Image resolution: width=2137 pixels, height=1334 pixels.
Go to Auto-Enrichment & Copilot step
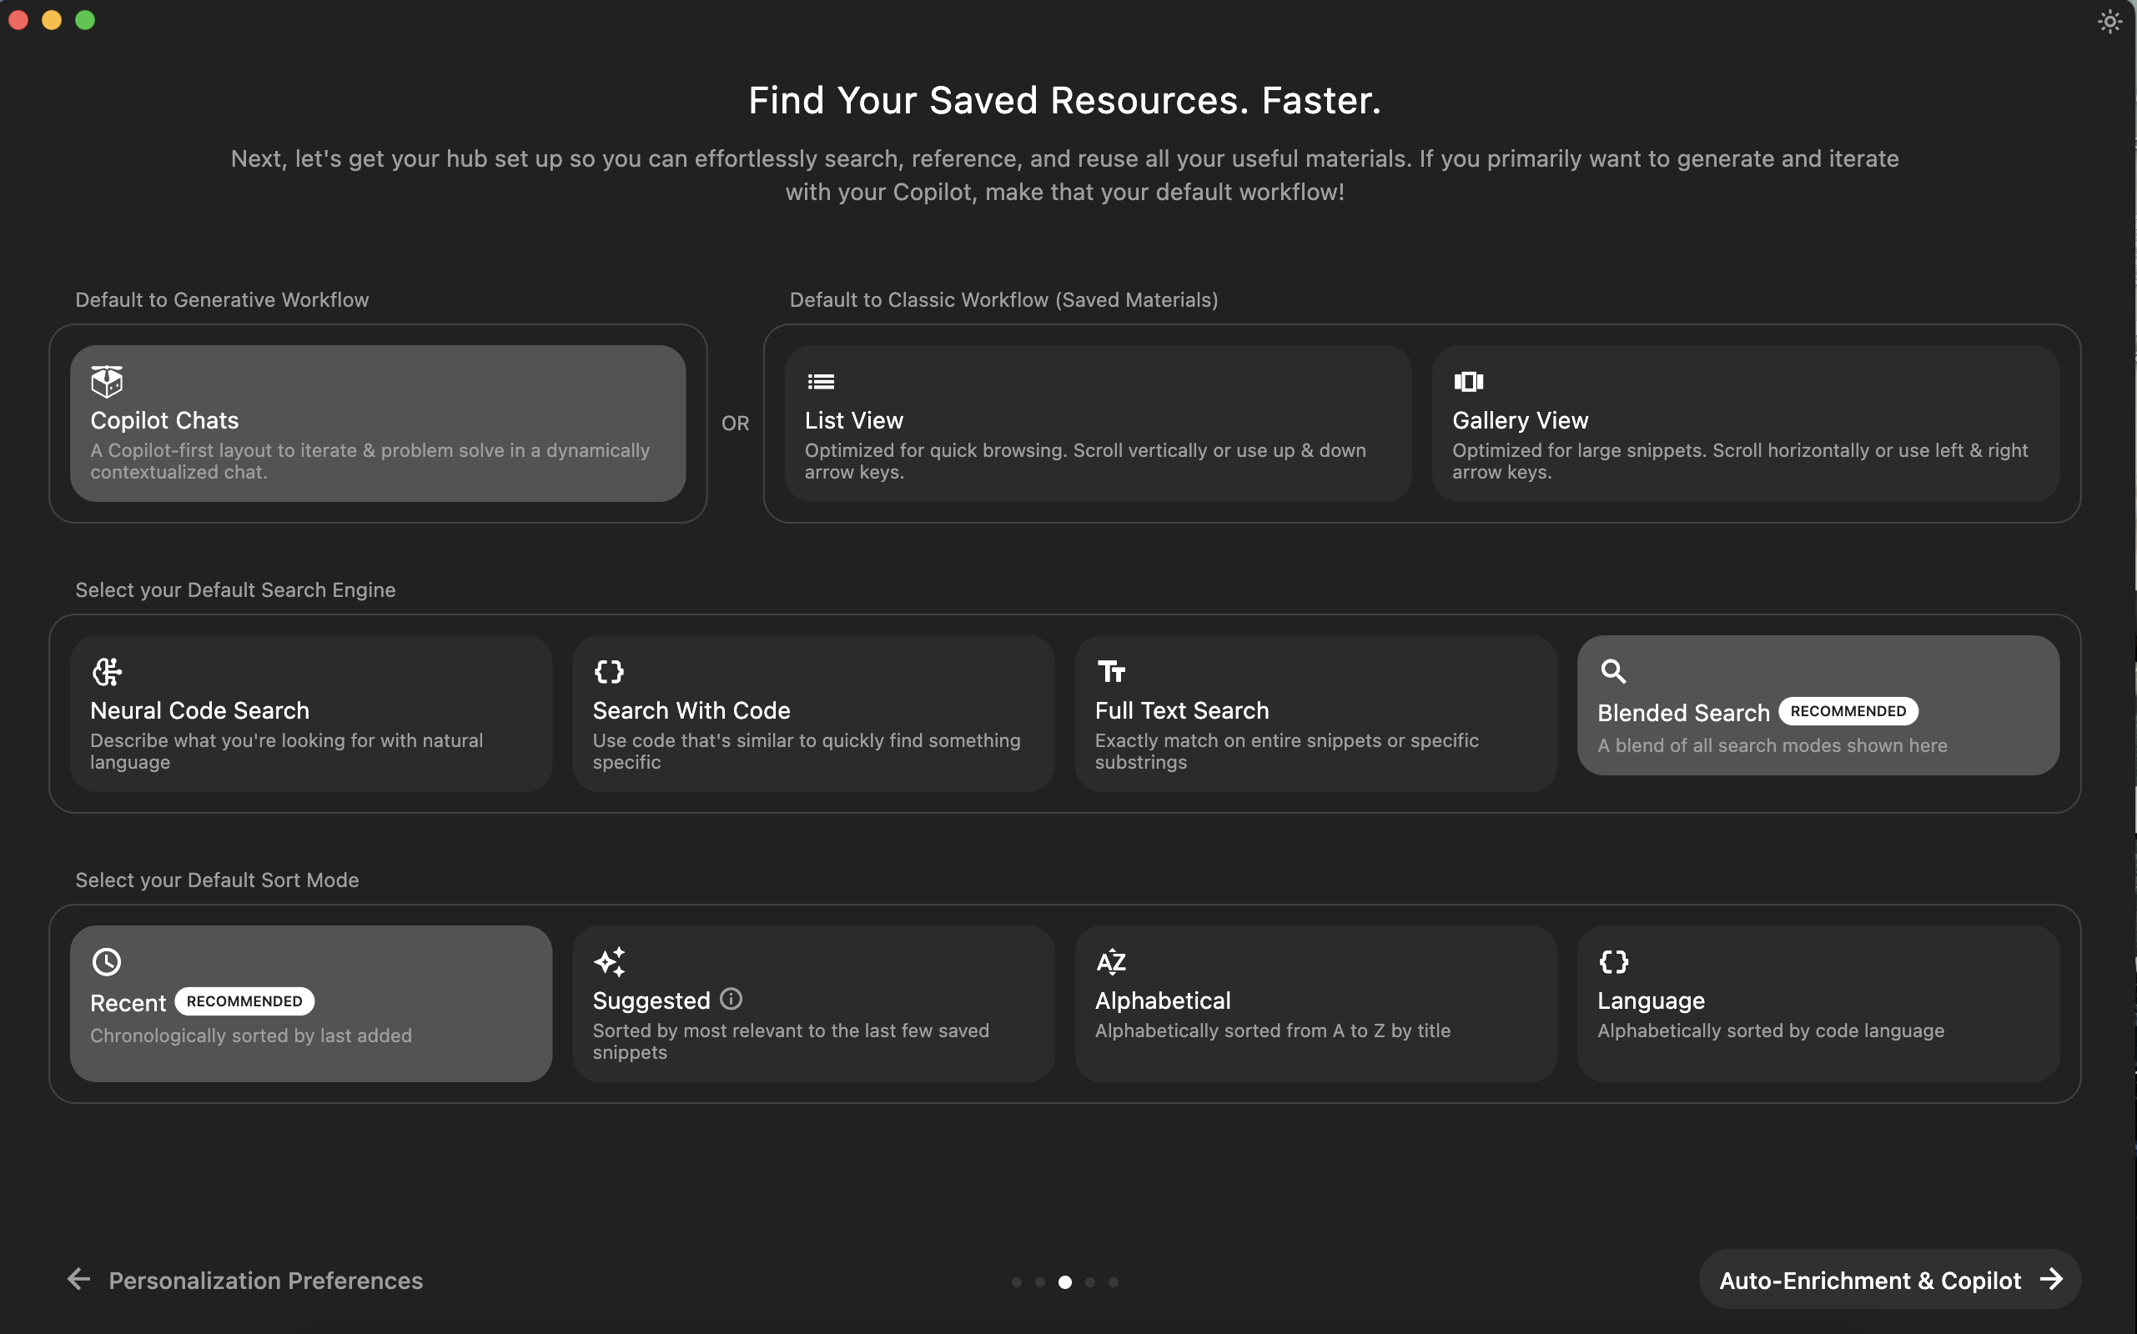click(1889, 1279)
